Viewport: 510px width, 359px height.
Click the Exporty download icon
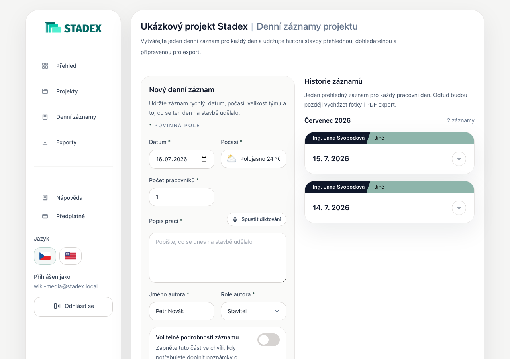(45, 142)
